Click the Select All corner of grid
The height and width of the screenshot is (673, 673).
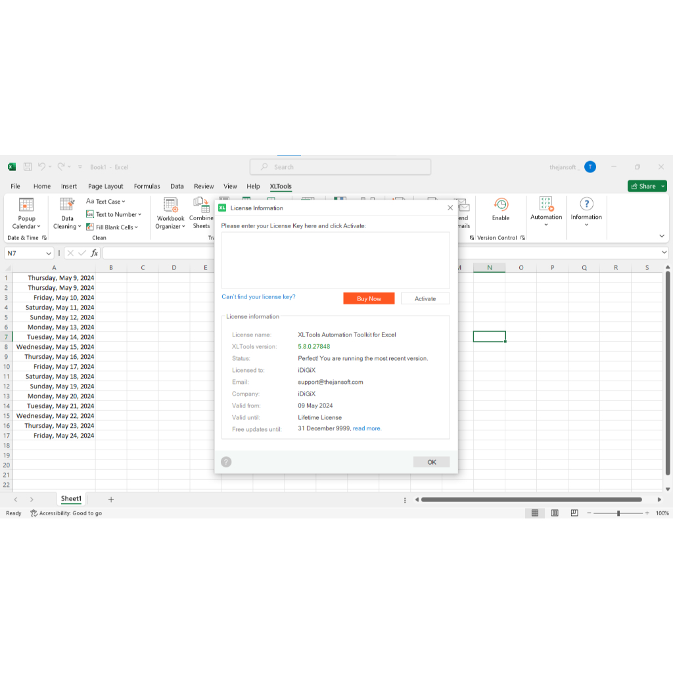coord(7,267)
